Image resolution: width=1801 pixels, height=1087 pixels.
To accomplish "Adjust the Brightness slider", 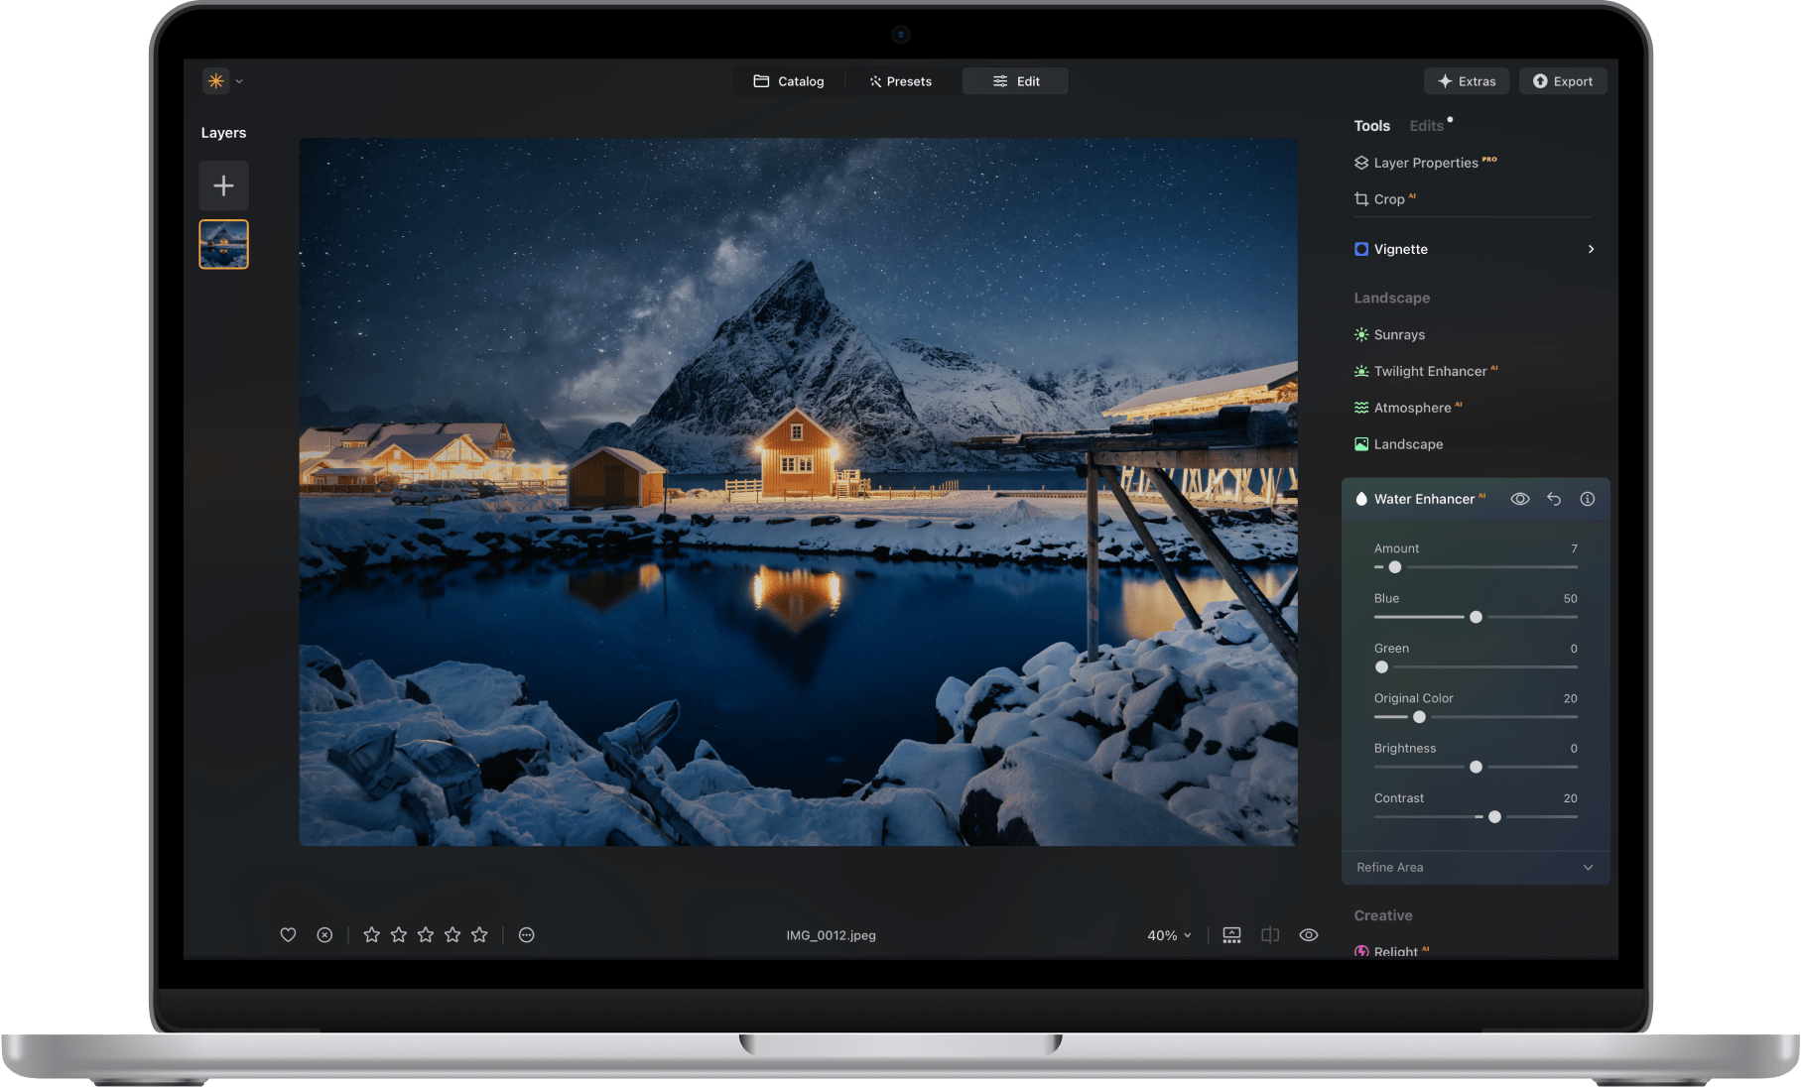I will (x=1476, y=767).
